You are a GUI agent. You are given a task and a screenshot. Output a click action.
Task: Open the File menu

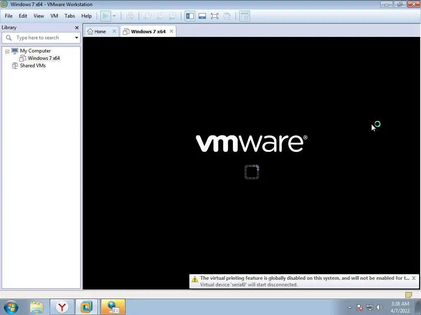tap(9, 16)
